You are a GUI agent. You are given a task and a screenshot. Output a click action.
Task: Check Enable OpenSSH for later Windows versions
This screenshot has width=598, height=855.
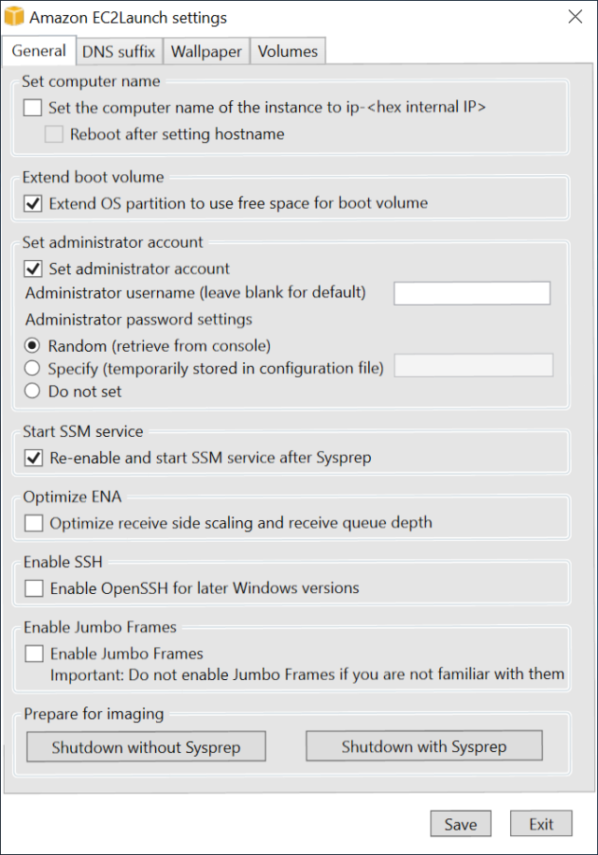[32, 588]
